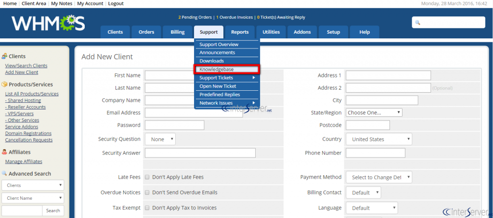Open the Support tab
This screenshot has height=218, width=493.
pyautogui.click(x=209, y=32)
